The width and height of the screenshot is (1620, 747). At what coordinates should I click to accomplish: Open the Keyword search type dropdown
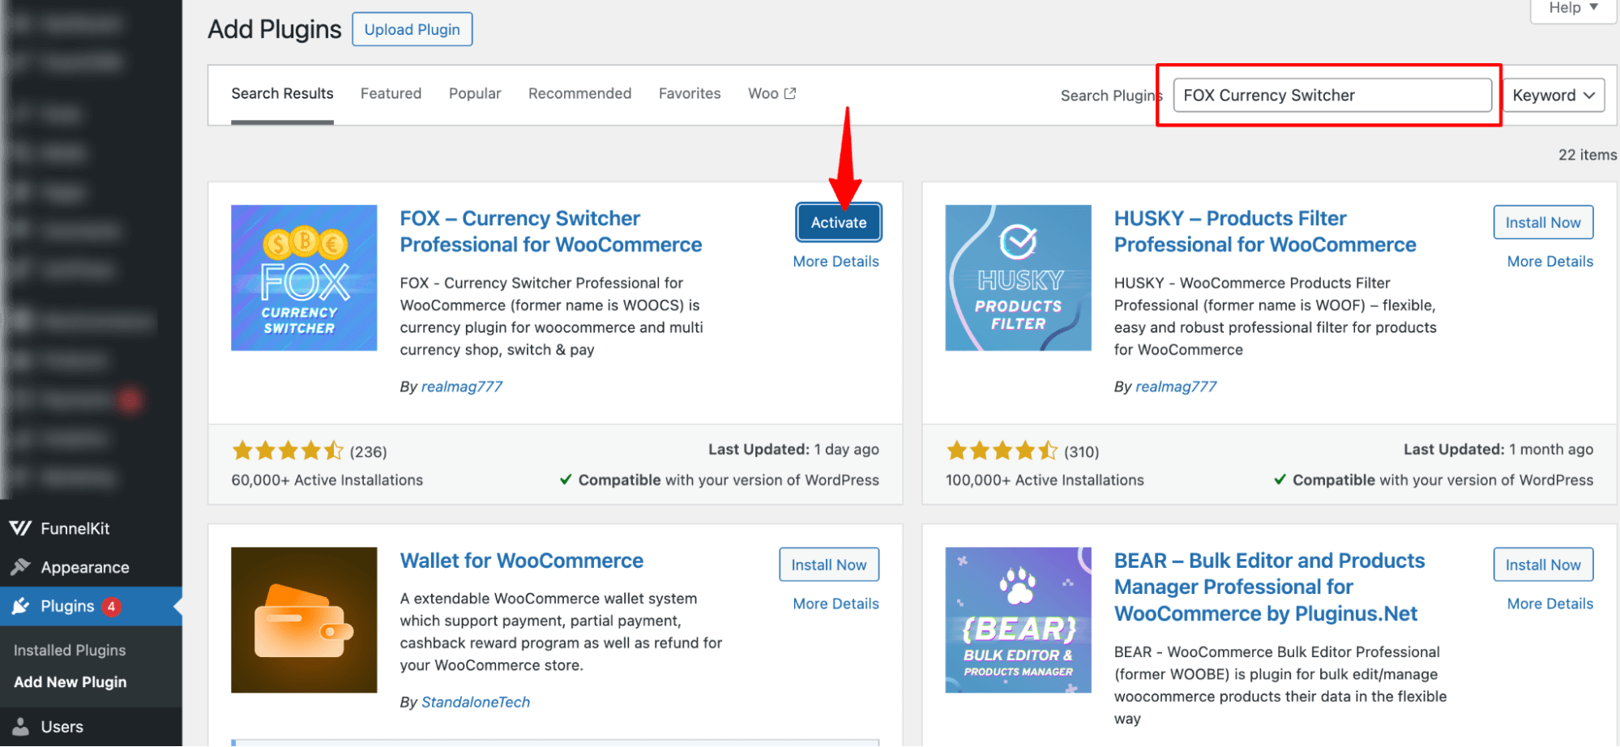(1554, 96)
